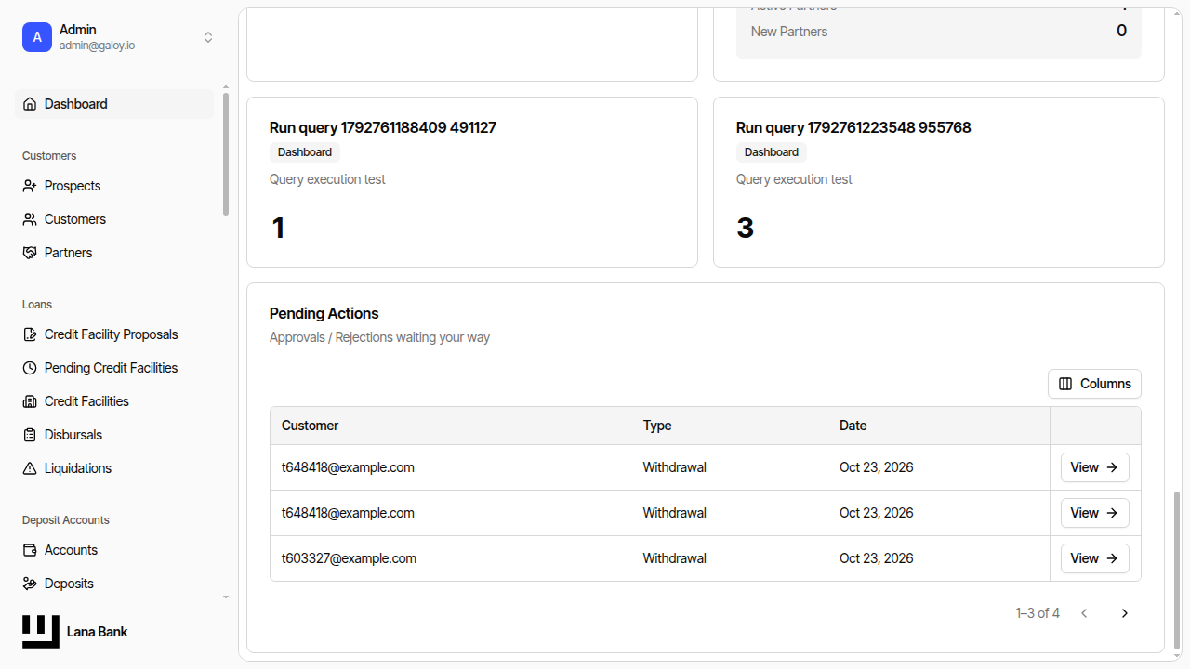
Task: Open the Liquidations page link
Action: pyautogui.click(x=114, y=468)
